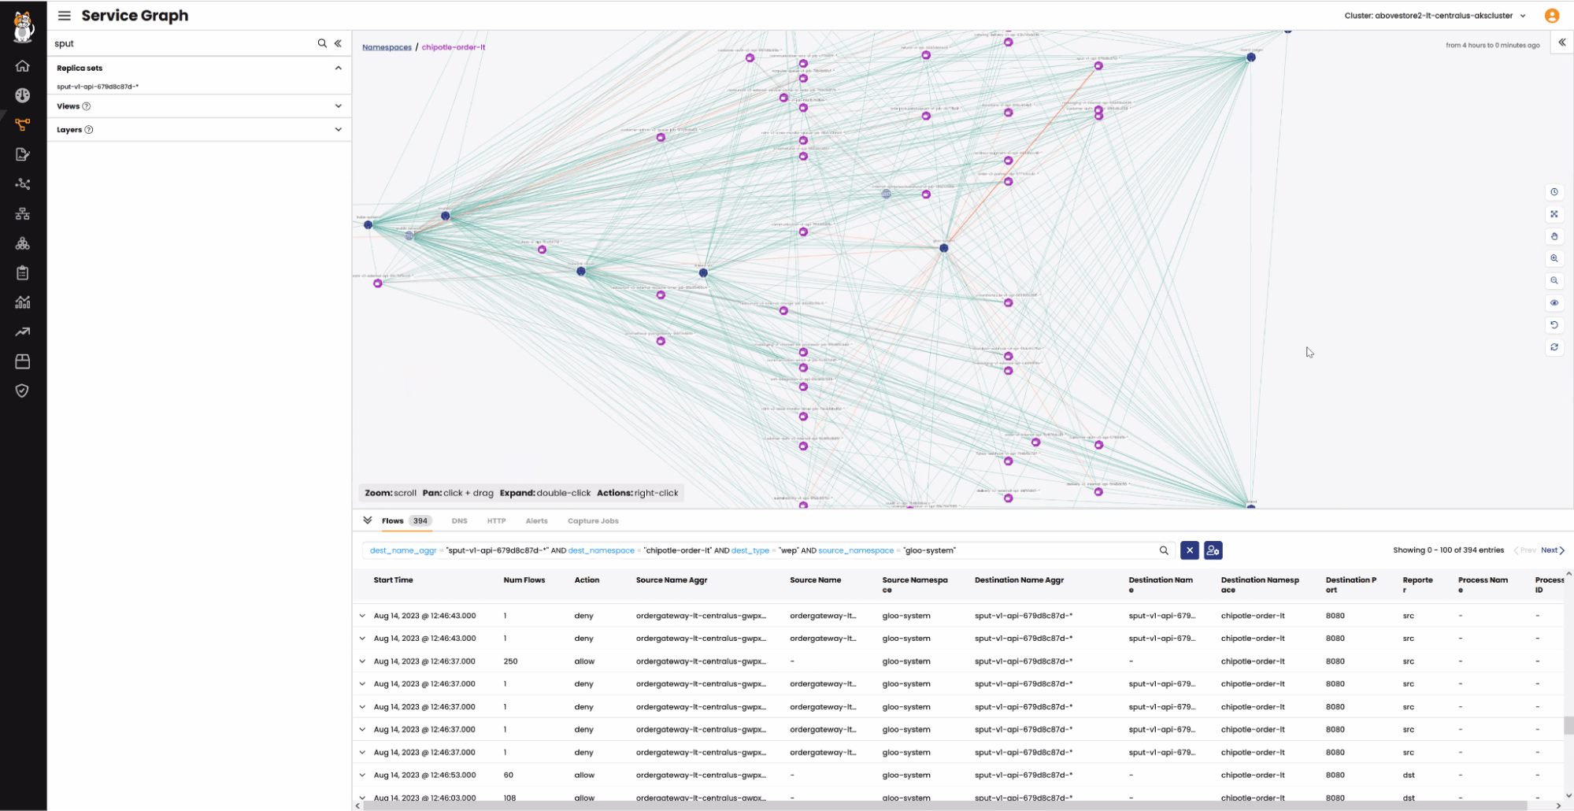This screenshot has height=811, width=1574.
Task: Switch to the Alerts tab
Action: [x=536, y=521]
